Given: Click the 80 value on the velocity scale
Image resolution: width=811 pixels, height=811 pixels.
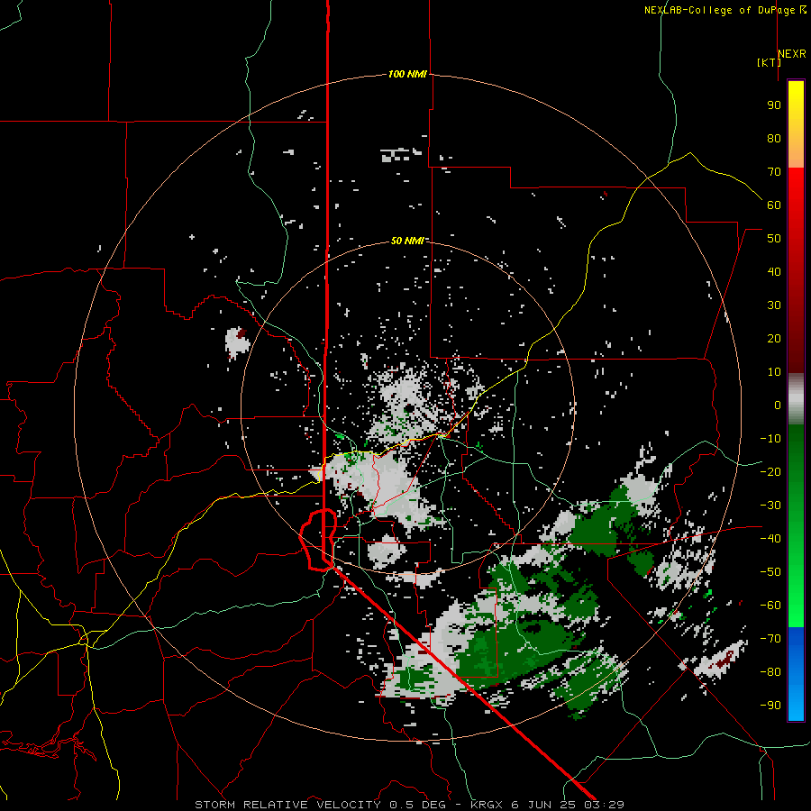Looking at the screenshot, I should coord(774,138).
